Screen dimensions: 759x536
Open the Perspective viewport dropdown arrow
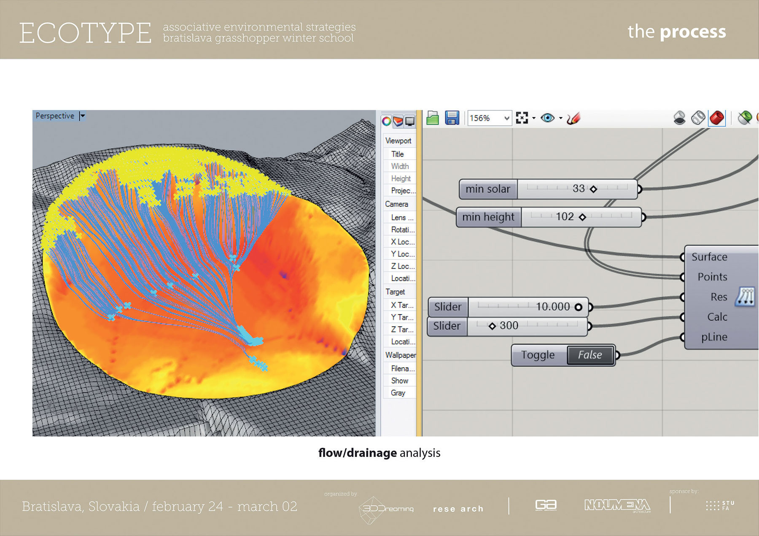coord(83,116)
